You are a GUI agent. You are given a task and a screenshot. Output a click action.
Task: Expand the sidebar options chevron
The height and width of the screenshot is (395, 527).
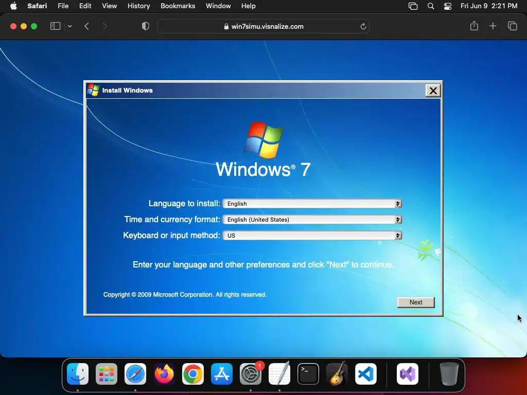[70, 26]
